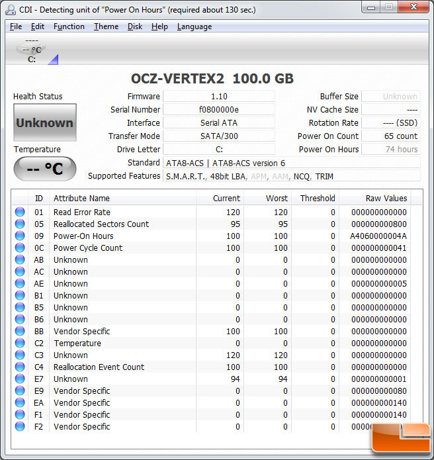
Task: Minimize the CDI window
Action: [371, 7]
